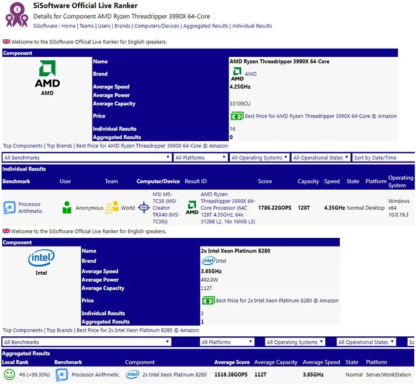Viewport: 416px width, 386px height.
Task: Click the Top Brands link under Intel component
Action: [60, 330]
